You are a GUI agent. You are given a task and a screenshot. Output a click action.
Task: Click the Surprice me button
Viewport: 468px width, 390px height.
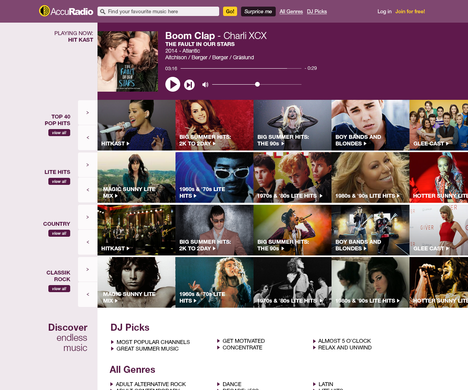[x=258, y=11]
